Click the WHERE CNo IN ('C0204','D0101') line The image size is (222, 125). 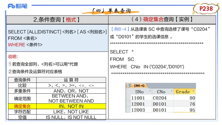coord(147,67)
